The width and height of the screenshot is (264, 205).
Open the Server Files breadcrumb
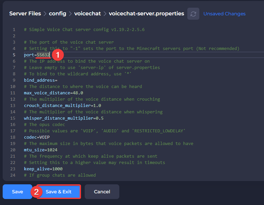25,13
